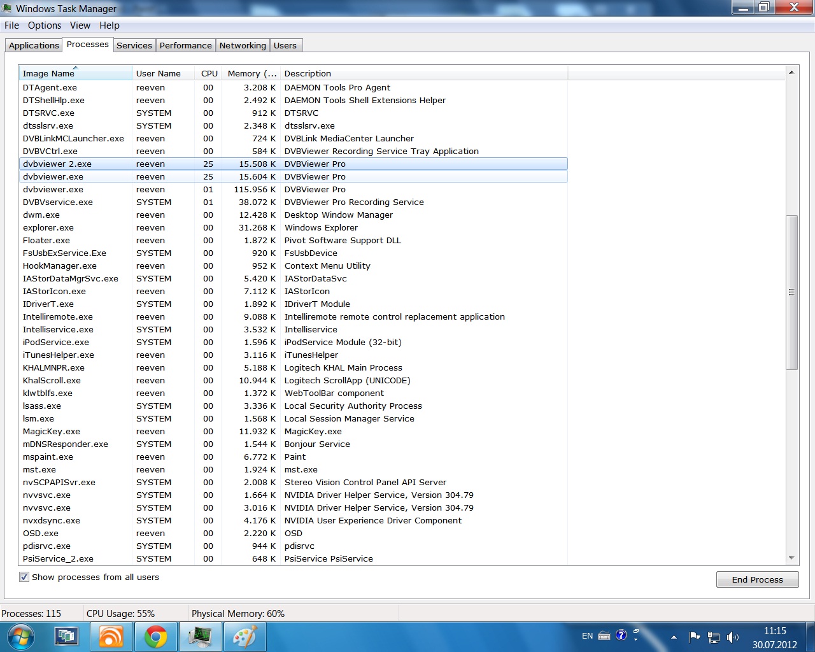Switch to the Services tab
Viewport: 815px width, 652px height.
[x=134, y=45]
